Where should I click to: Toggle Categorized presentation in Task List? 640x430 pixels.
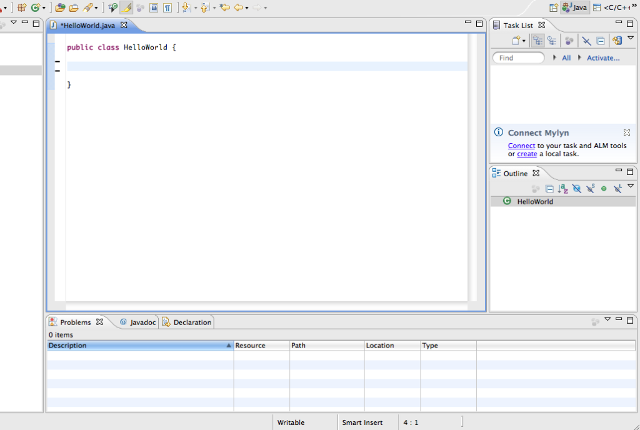pos(537,41)
